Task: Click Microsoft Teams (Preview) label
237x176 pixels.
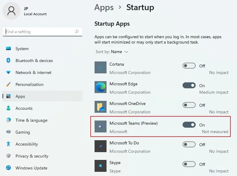Action: pyautogui.click(x=134, y=123)
